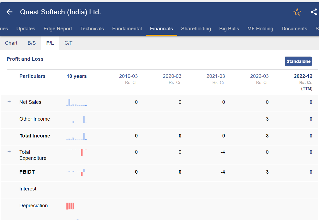Click the Profit and Loss heading
This screenshot has width=319, height=220.
(25, 59)
